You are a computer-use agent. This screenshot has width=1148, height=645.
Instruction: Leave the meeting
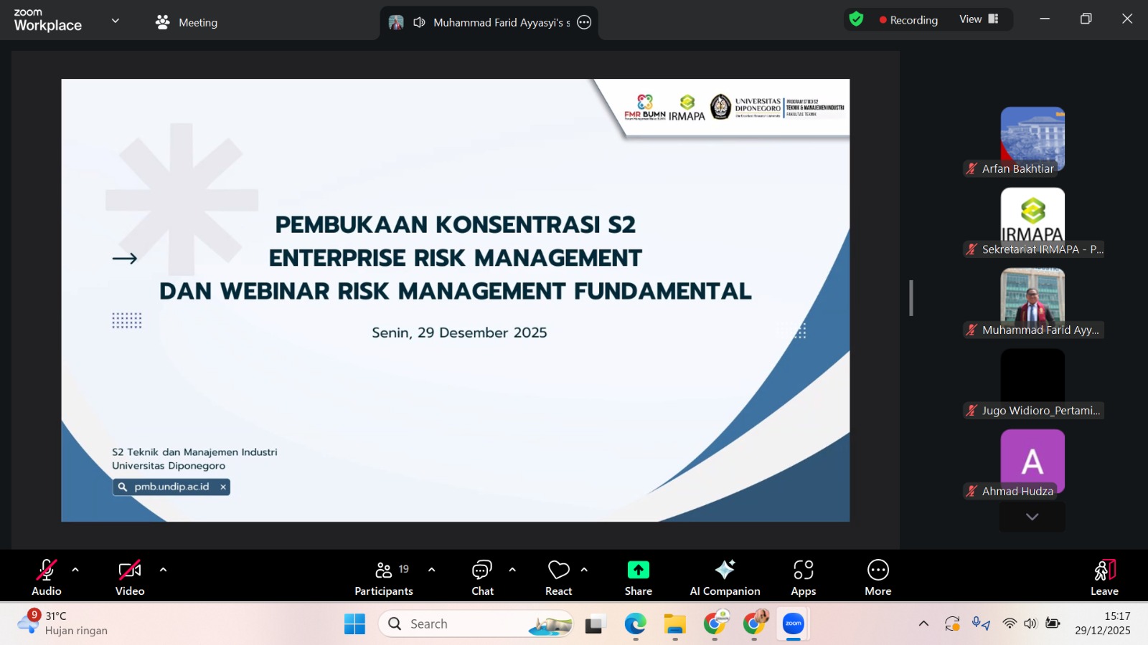1104,577
